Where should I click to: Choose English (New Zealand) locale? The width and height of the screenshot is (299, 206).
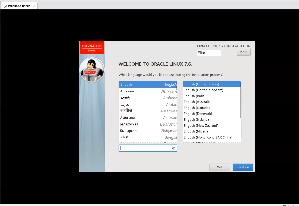[211, 126]
